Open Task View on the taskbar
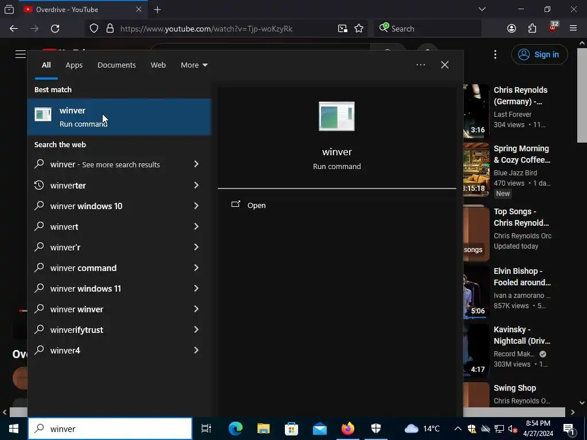Screen dimensions: 587x440 [x=206, y=429]
